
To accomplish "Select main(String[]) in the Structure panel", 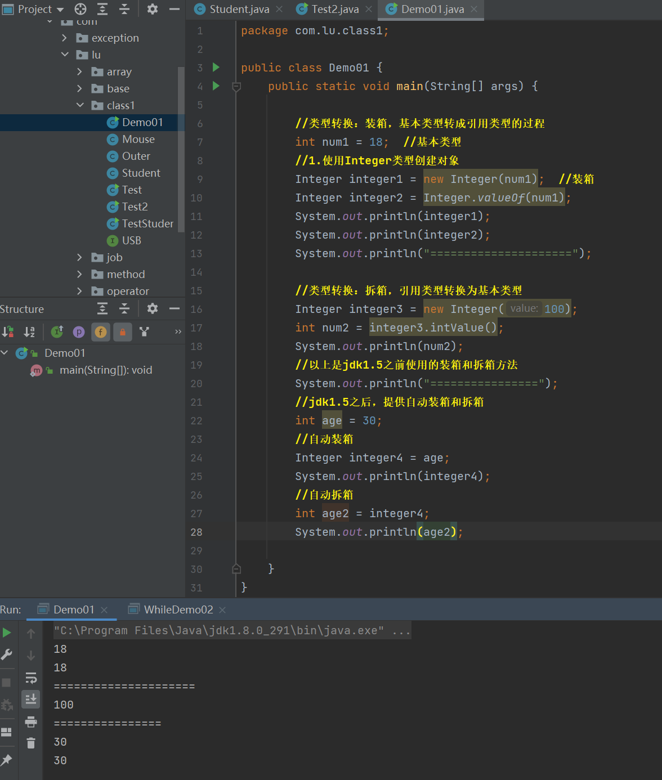I will 106,370.
